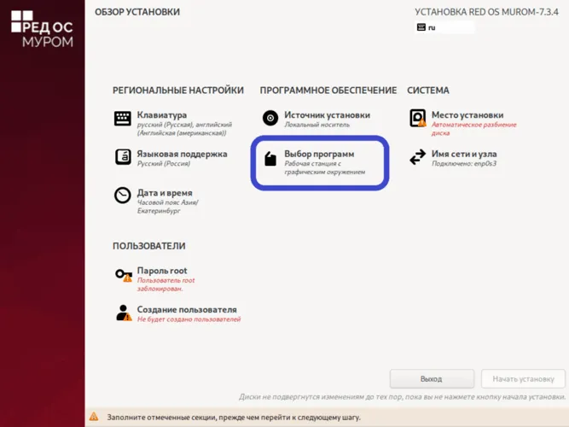This screenshot has height=427, width=569.
Task: Click title 'УСТАНОВКА RED OS MUROM-7.3.4'
Action: click(486, 12)
